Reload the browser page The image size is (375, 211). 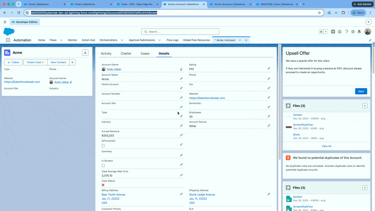(x=19, y=13)
